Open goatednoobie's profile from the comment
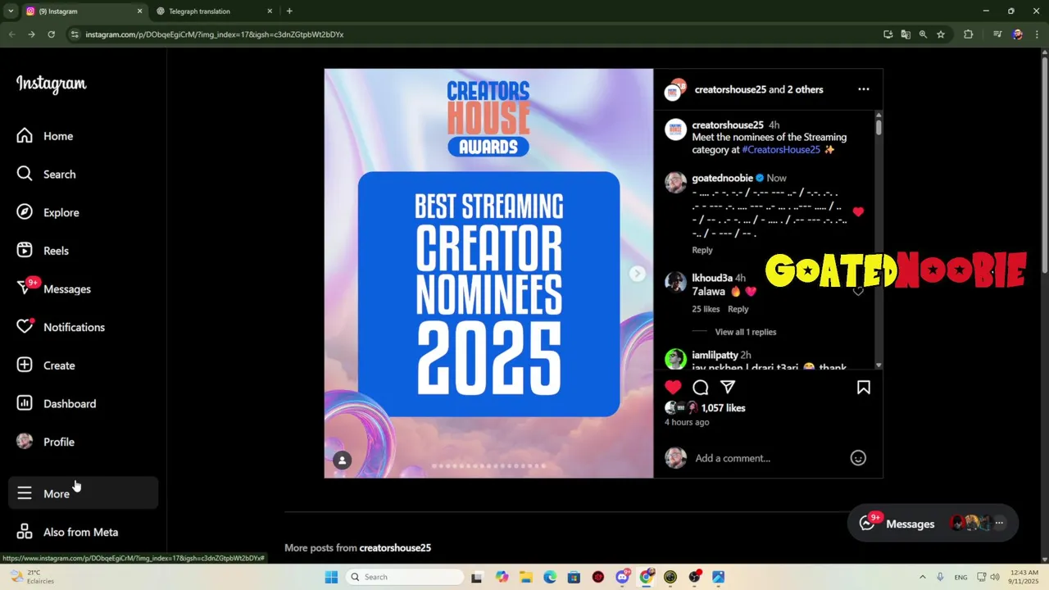 [722, 178]
